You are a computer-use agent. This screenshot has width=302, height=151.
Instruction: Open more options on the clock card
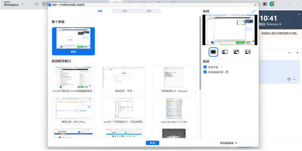pyautogui.click(x=299, y=14)
